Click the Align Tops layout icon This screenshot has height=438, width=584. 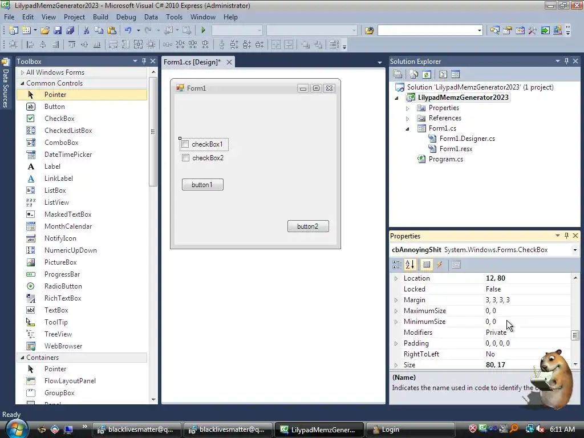(x=71, y=44)
